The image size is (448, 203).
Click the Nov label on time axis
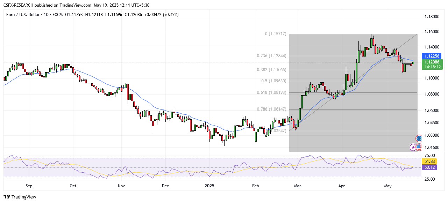(x=121, y=186)
